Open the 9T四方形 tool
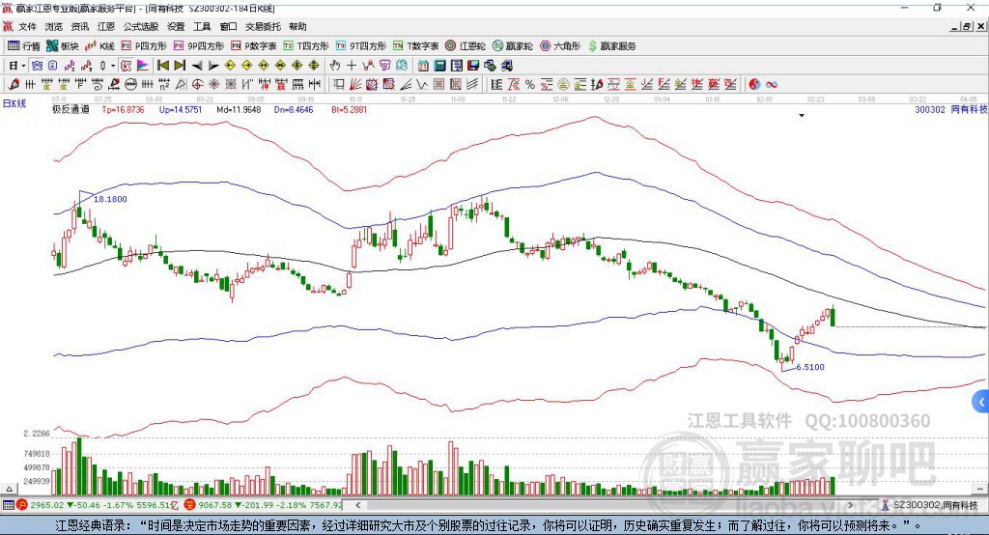This screenshot has height=535, width=989. click(361, 46)
